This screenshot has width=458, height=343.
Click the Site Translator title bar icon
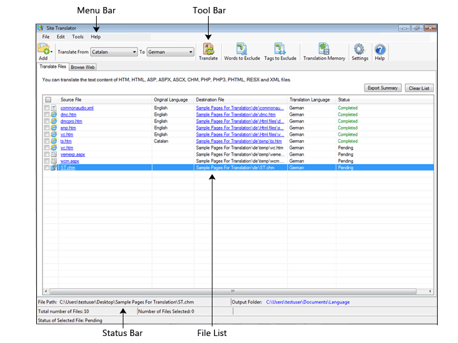pos(40,28)
